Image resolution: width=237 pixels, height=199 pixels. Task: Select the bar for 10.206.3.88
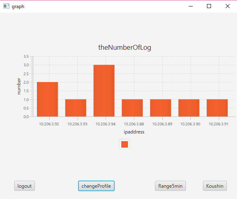coord(132,108)
